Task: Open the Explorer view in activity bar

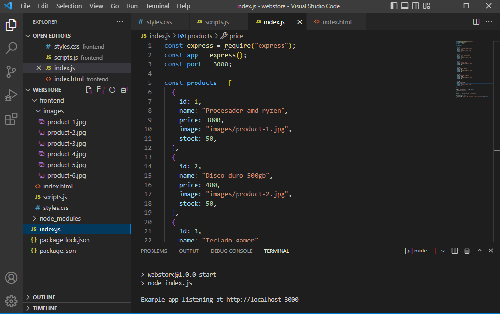Action: pyautogui.click(x=11, y=25)
